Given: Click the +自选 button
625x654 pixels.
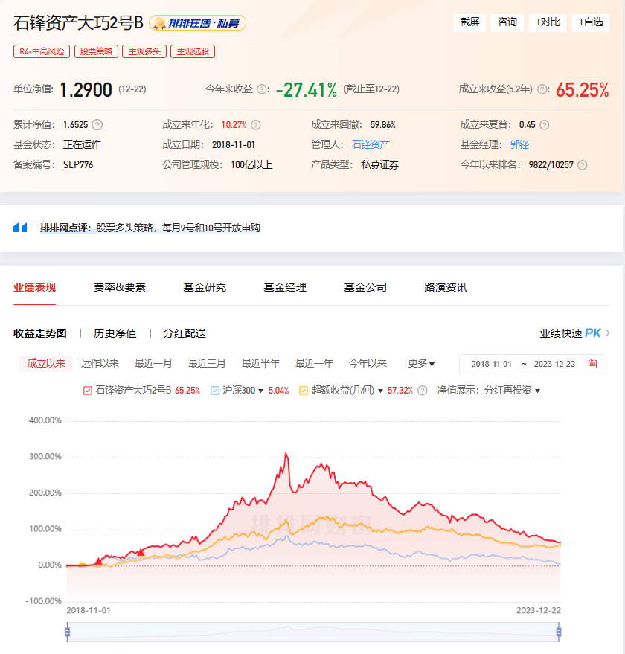Looking at the screenshot, I should pyautogui.click(x=590, y=22).
